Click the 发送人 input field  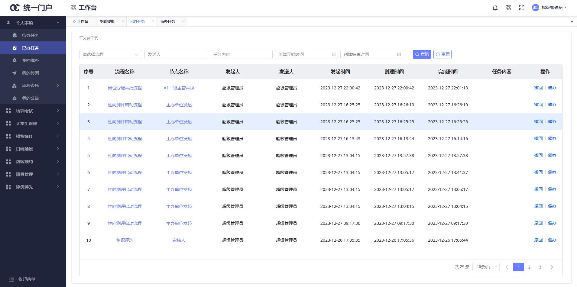(176, 54)
